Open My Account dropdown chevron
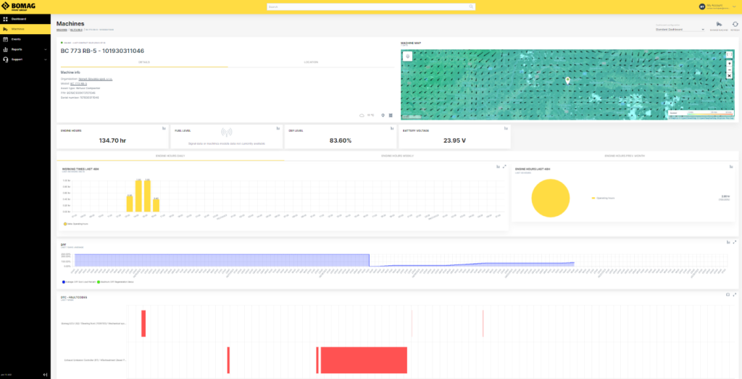The width and height of the screenshot is (742, 379). pos(734,7)
